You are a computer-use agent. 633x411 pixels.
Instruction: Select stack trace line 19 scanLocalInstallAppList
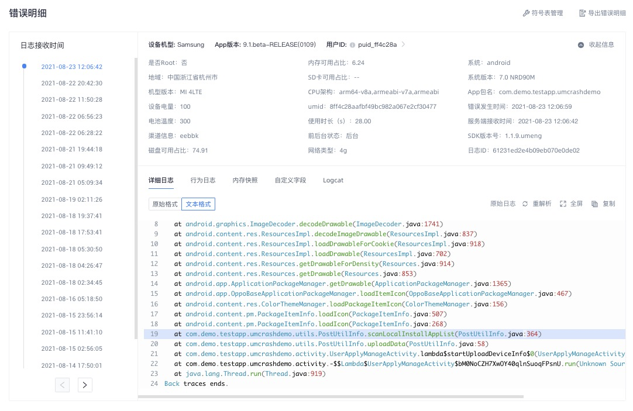384,334
